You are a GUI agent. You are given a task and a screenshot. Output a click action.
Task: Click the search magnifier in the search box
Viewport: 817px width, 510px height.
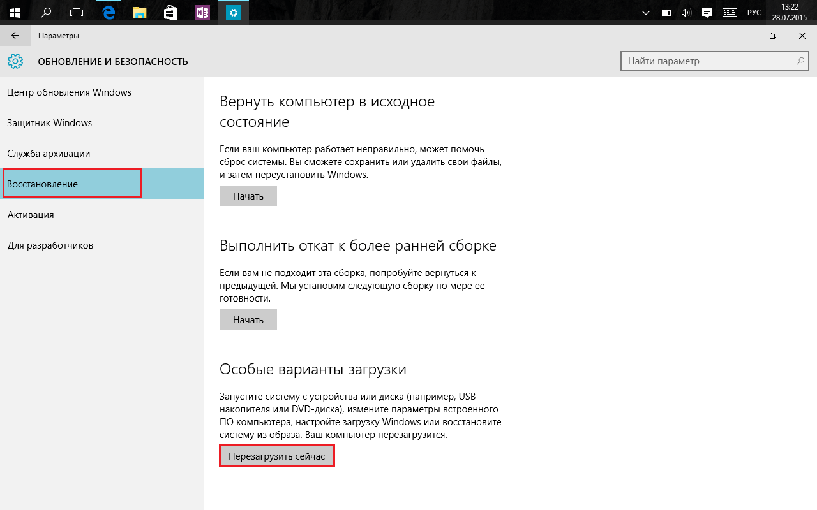tap(800, 61)
